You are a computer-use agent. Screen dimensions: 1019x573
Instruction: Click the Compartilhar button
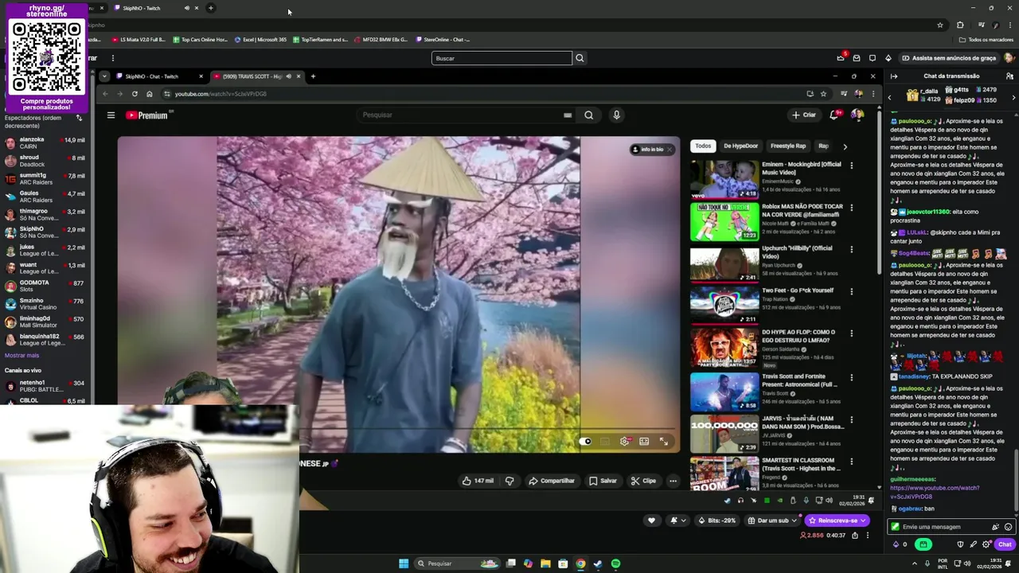(551, 481)
